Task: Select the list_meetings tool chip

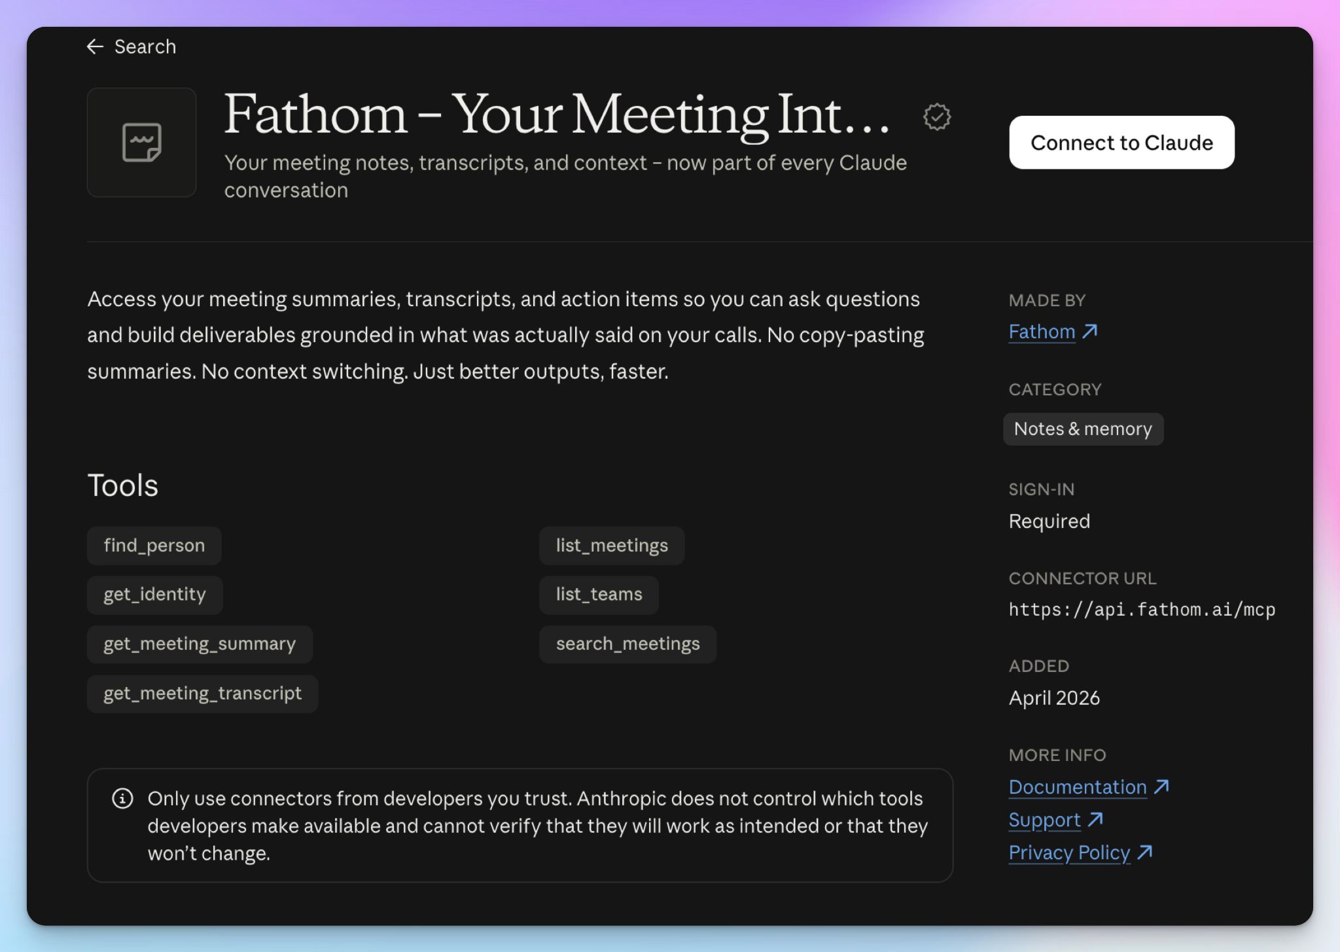Action: coord(612,545)
